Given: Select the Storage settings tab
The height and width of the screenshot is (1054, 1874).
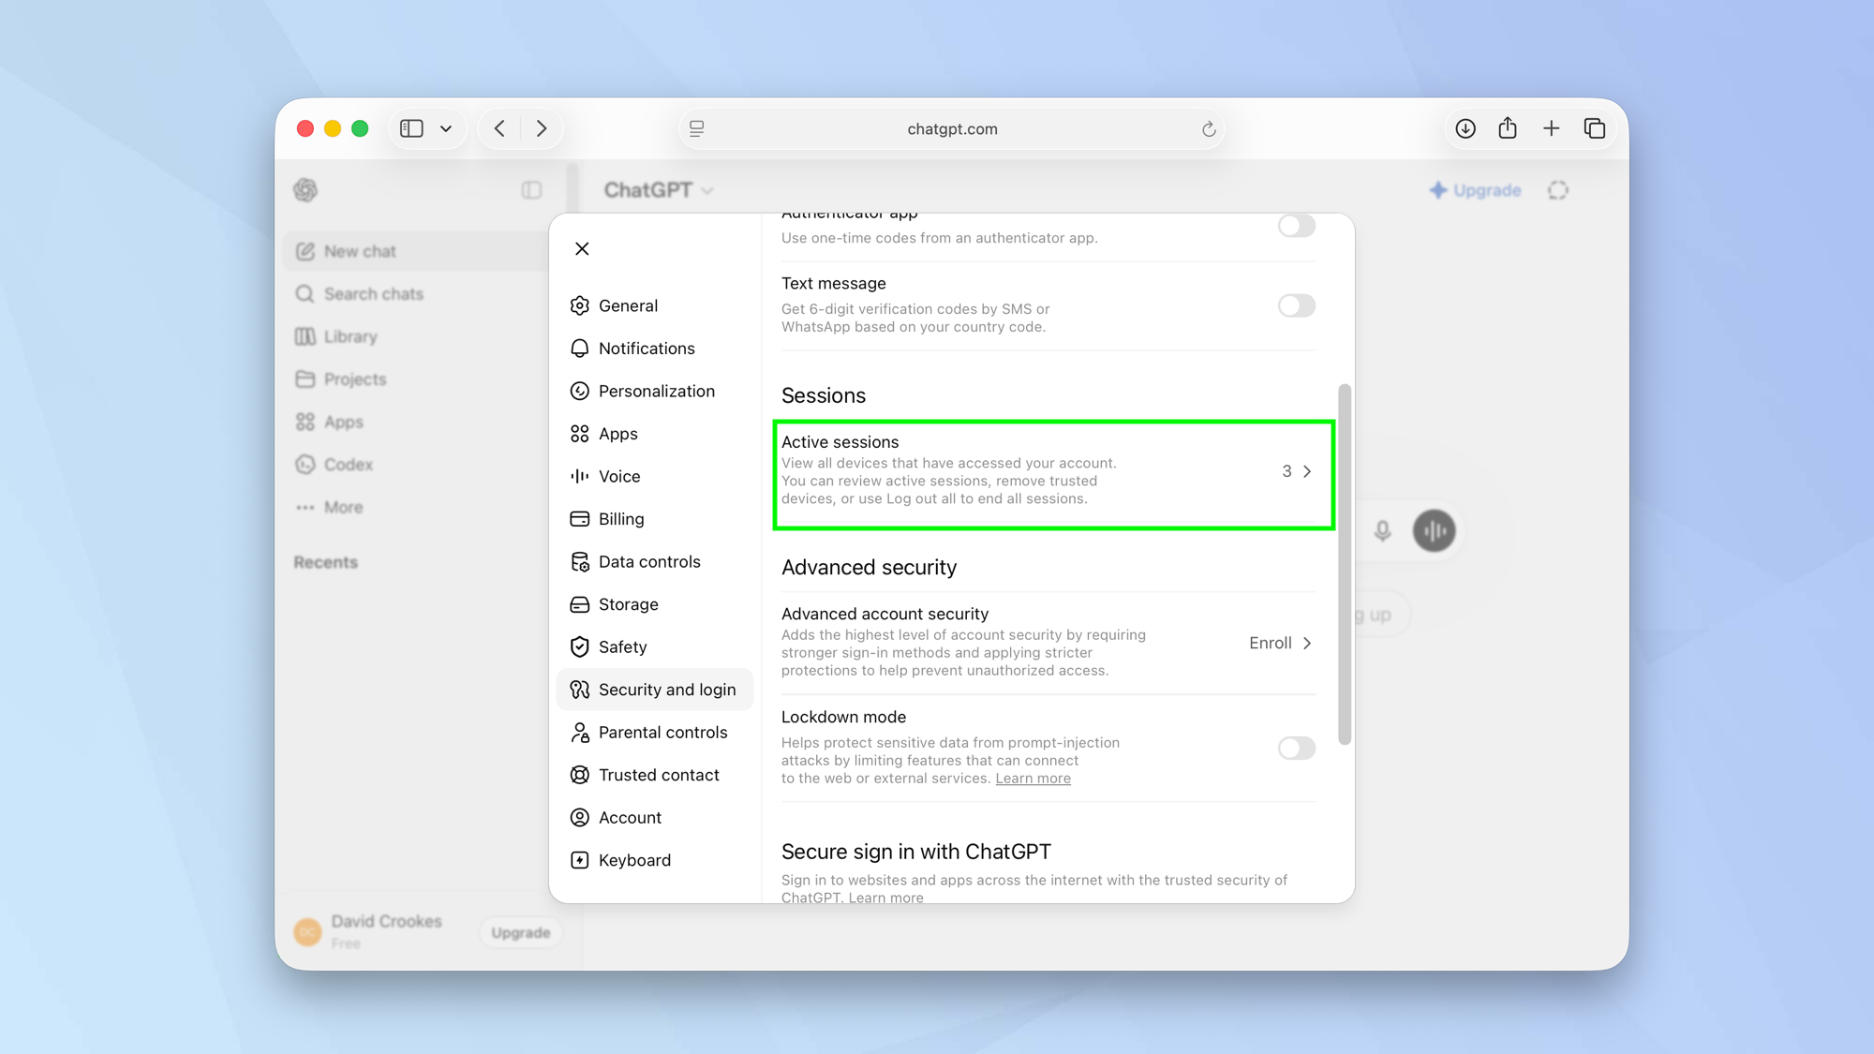Looking at the screenshot, I should (654, 604).
